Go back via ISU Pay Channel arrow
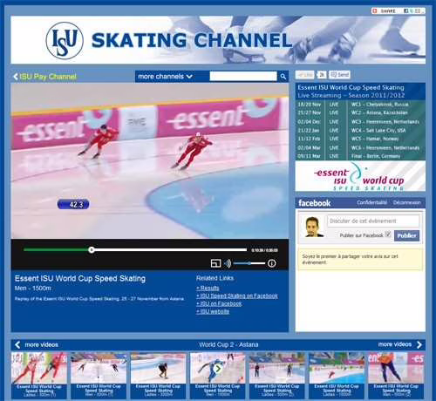This screenshot has height=401, width=436. 44,77
